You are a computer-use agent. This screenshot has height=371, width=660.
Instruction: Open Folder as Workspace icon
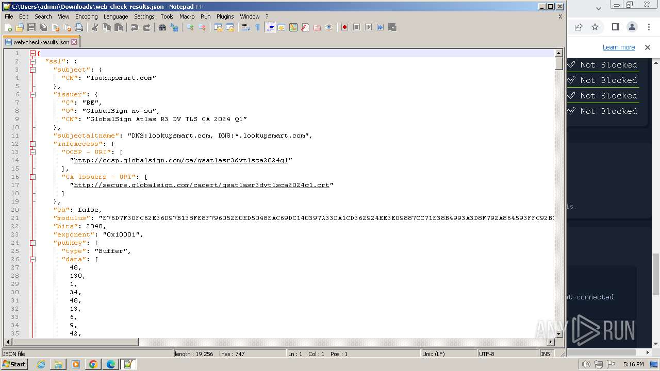[317, 27]
